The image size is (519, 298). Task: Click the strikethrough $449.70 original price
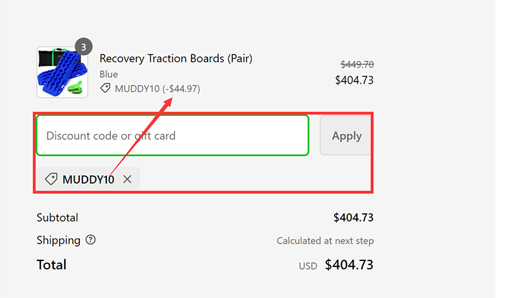(x=357, y=64)
